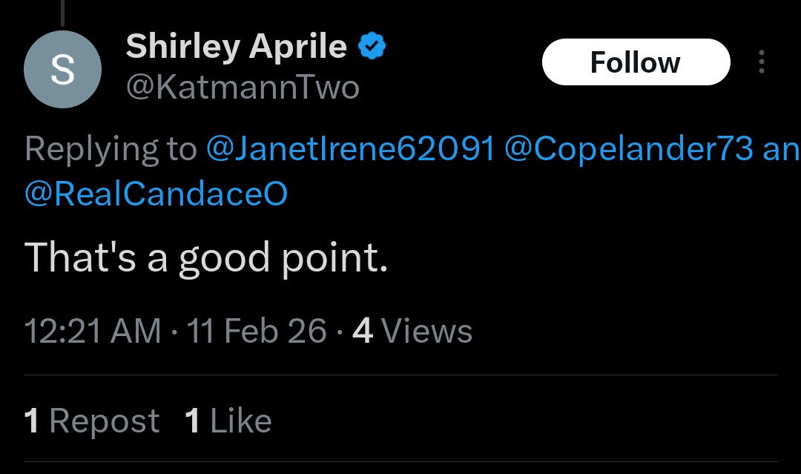Open the three-dot more options menu
The width and height of the screenshot is (801, 474).
(x=761, y=62)
